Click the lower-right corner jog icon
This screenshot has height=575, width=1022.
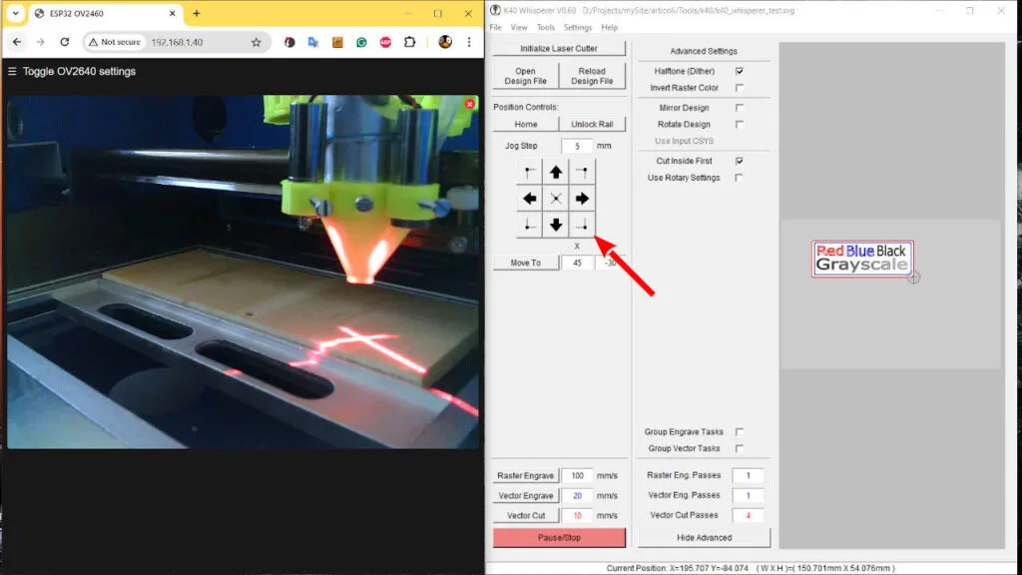583,224
